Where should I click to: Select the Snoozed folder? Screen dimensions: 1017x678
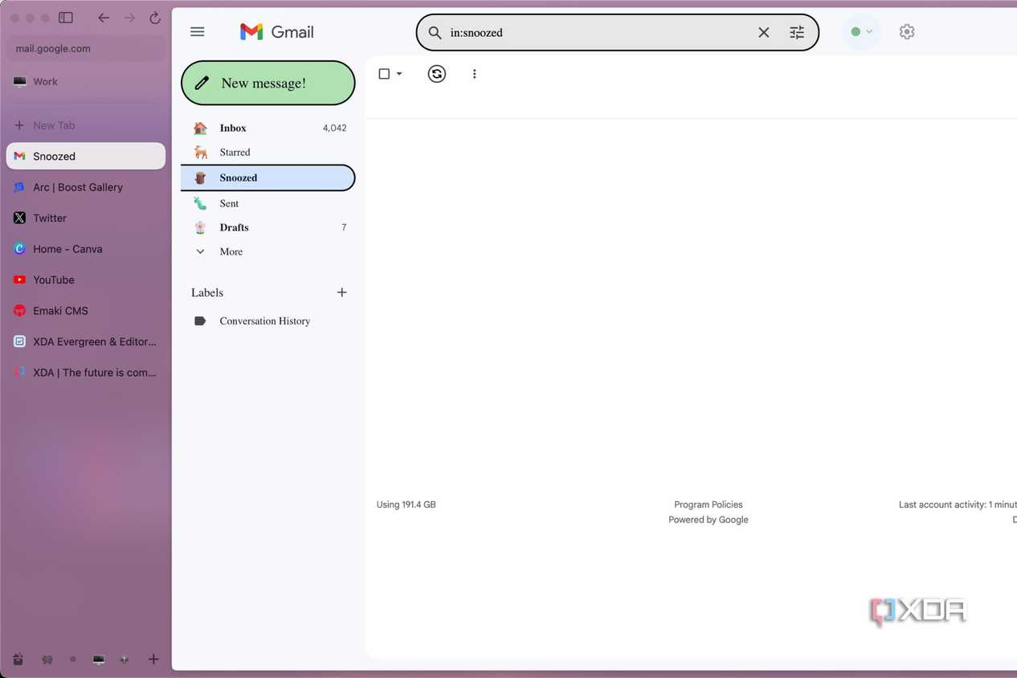[x=268, y=178]
